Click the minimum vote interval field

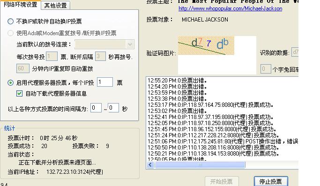coord(96,108)
